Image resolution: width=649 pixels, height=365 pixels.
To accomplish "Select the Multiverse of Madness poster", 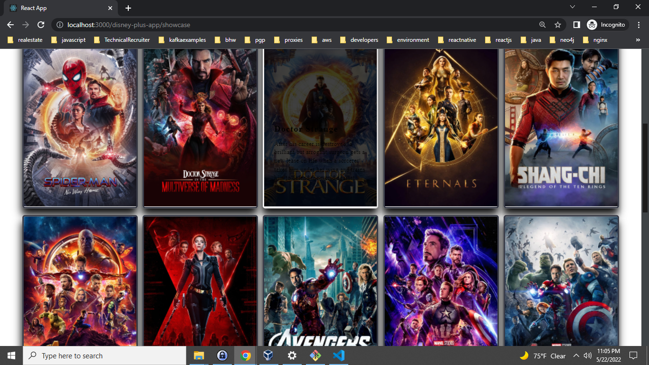I will coord(200,127).
